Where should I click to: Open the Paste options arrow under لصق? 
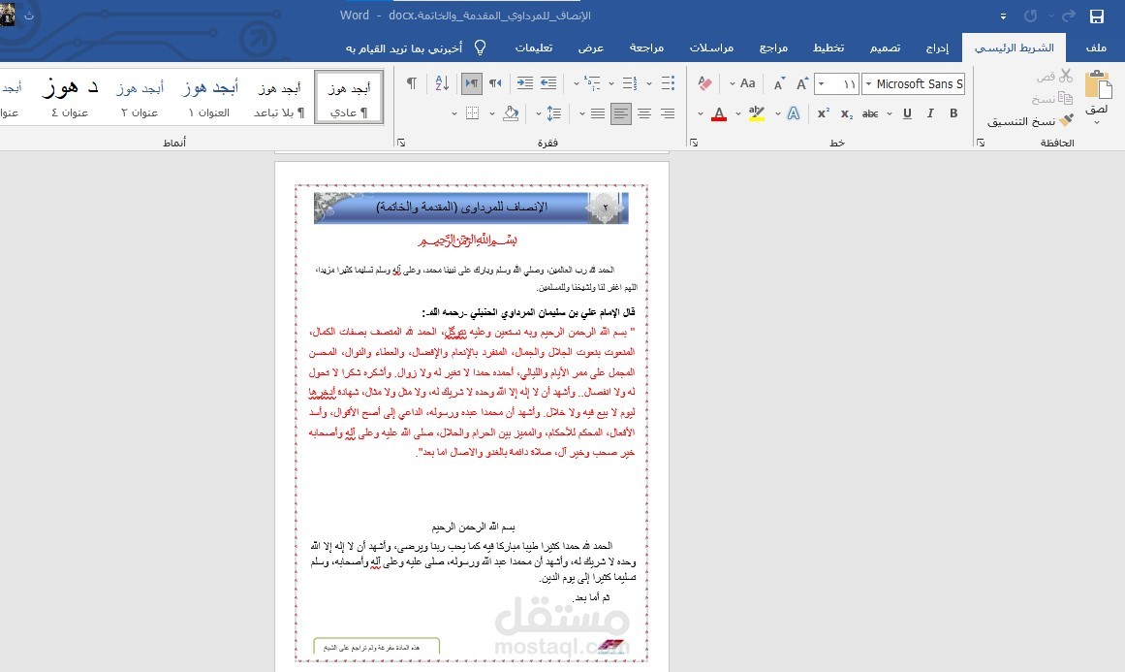[x=1097, y=123]
